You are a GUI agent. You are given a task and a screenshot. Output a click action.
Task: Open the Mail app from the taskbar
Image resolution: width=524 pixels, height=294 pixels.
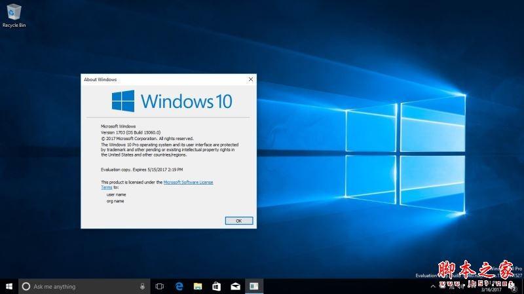tap(235, 286)
